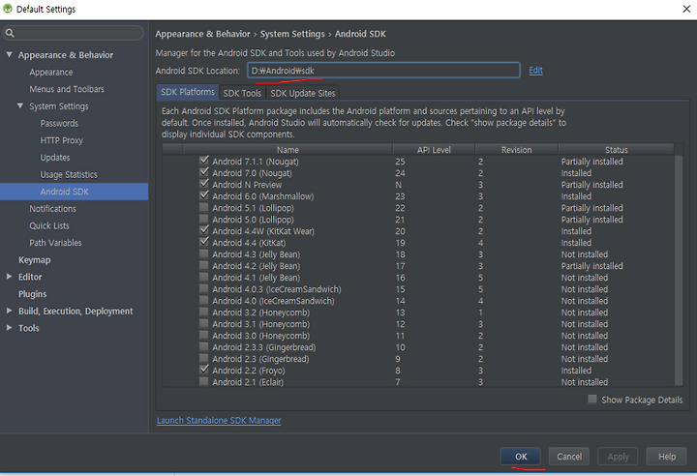Collapse the Appearance & Behavior section
Image resolution: width=697 pixels, height=476 pixels.
click(x=9, y=55)
